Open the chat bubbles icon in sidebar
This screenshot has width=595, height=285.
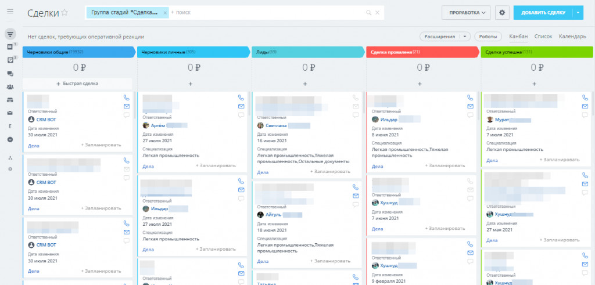[10, 74]
